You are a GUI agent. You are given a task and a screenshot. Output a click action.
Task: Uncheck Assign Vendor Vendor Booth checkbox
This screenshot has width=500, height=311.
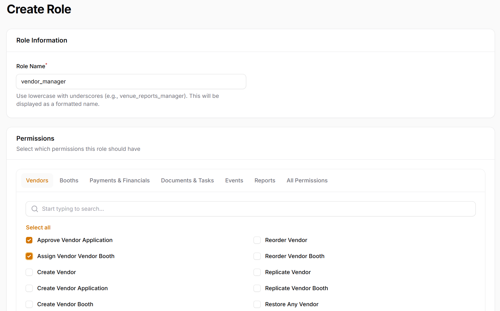[29, 256]
